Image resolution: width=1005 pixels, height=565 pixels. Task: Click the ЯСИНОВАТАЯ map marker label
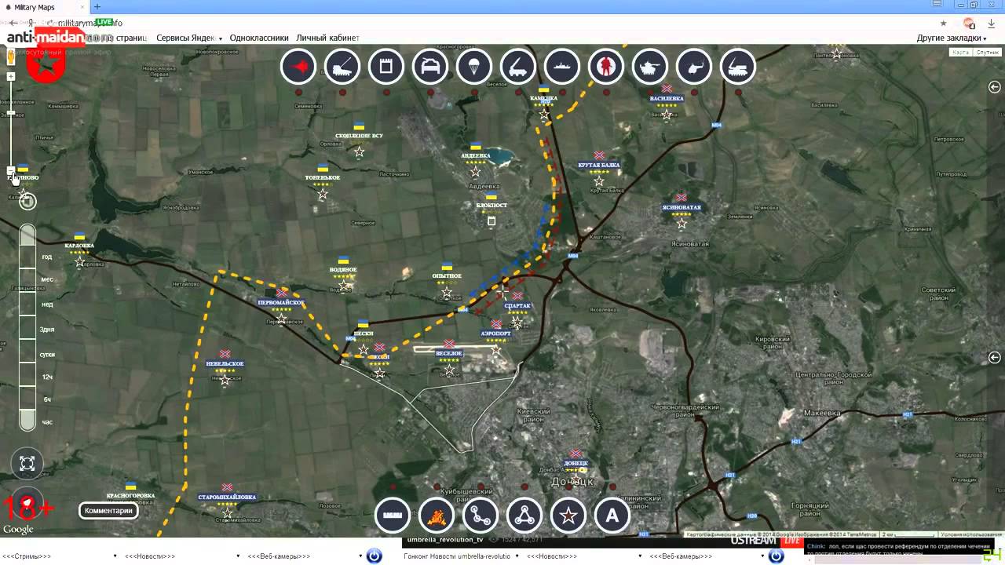point(681,208)
